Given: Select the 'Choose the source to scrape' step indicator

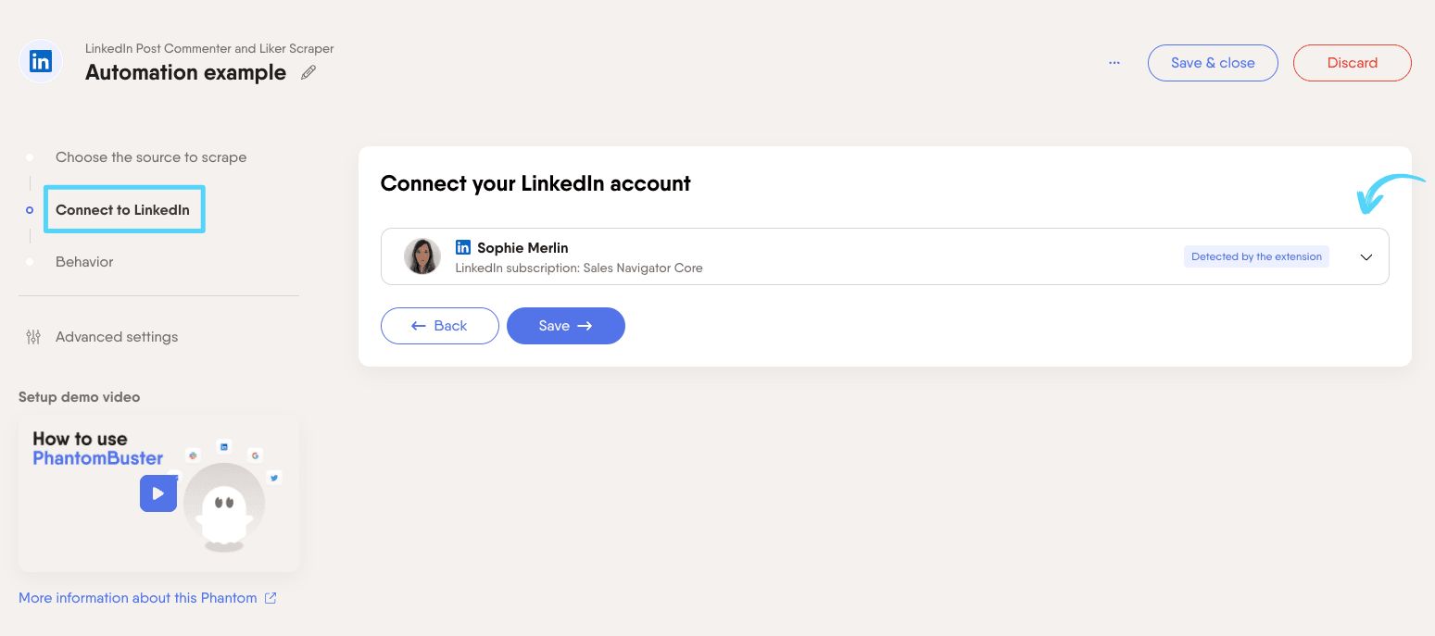Looking at the screenshot, I should pyautogui.click(x=31, y=157).
